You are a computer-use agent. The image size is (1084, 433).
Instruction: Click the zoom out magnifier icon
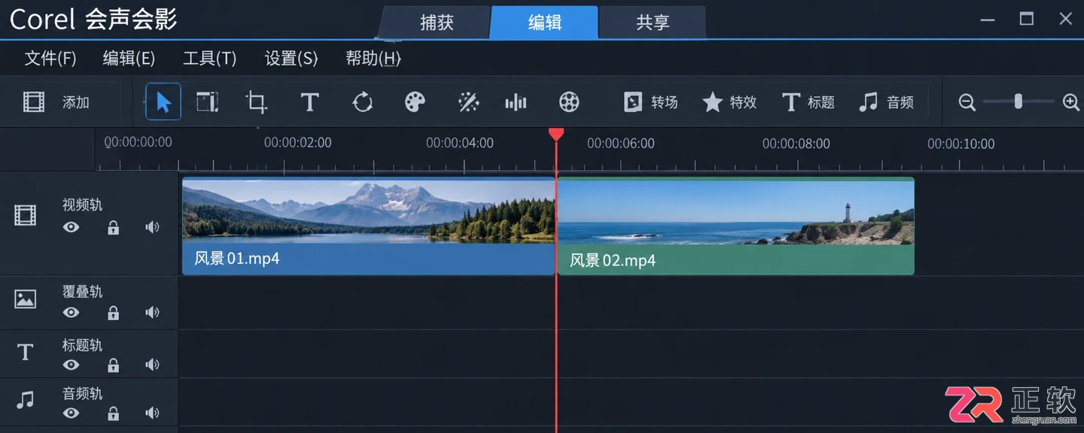click(967, 102)
